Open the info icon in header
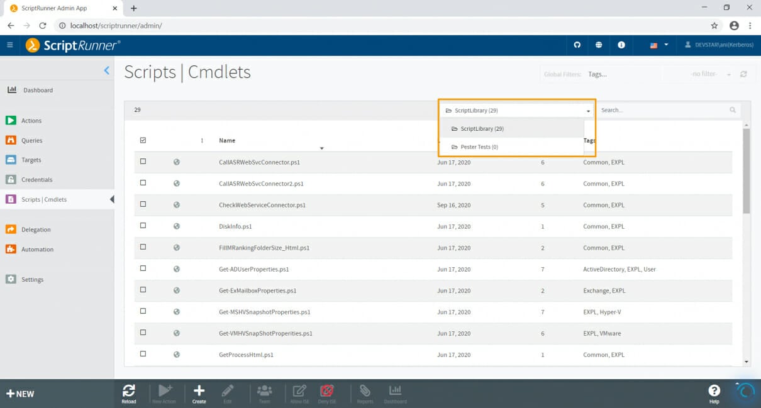 [621, 45]
